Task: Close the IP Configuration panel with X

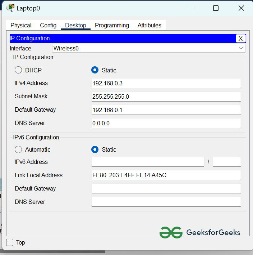Action: [x=240, y=39]
